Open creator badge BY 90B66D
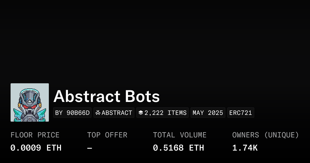The image size is (310, 163). click(72, 113)
